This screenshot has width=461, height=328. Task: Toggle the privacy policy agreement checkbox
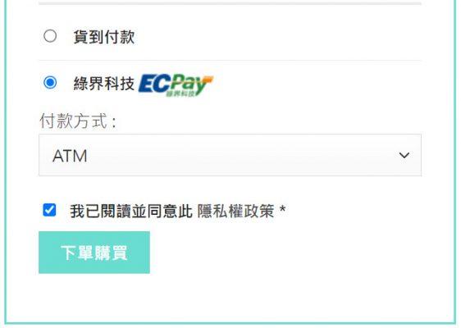[x=49, y=210]
